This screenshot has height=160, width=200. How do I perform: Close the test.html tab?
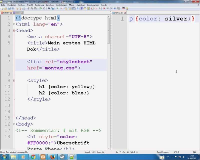[11, 13]
